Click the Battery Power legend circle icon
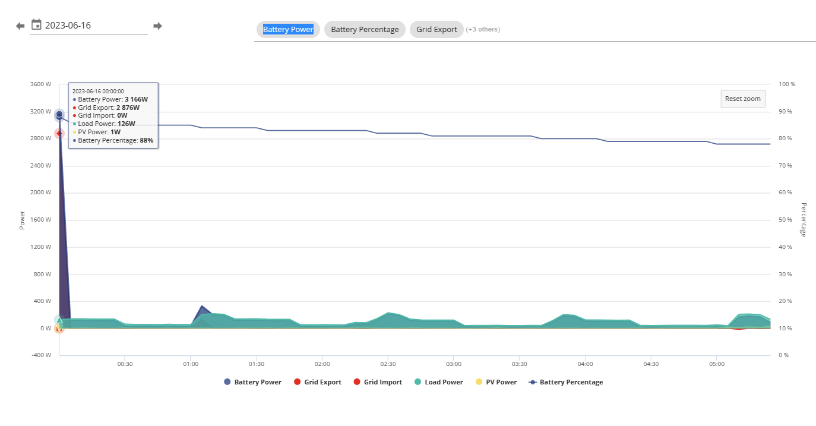The width and height of the screenshot is (816, 426). pos(227,382)
